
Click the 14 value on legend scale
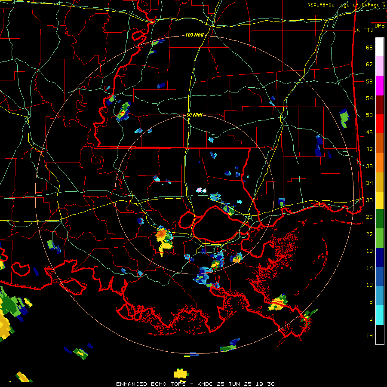pyautogui.click(x=369, y=268)
